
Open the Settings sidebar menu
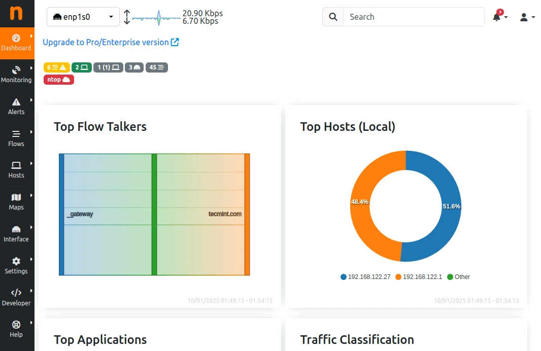click(16, 266)
